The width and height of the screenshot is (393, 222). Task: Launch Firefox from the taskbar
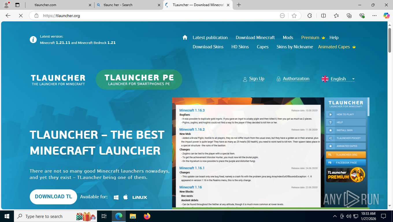point(147,216)
